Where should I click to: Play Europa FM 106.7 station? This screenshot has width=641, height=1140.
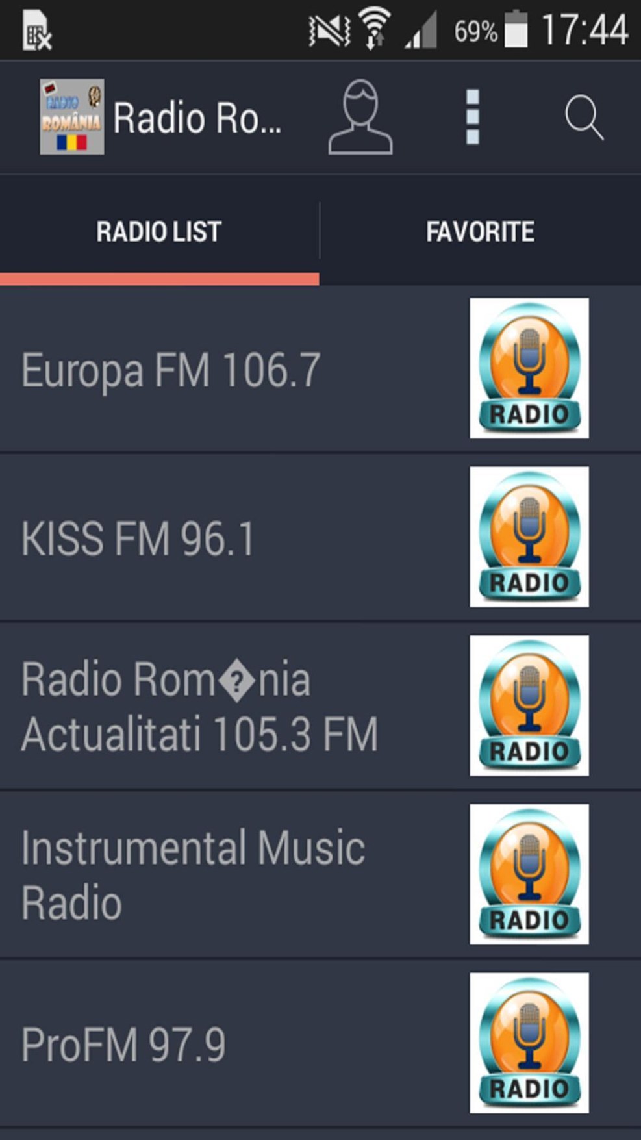[x=320, y=368]
